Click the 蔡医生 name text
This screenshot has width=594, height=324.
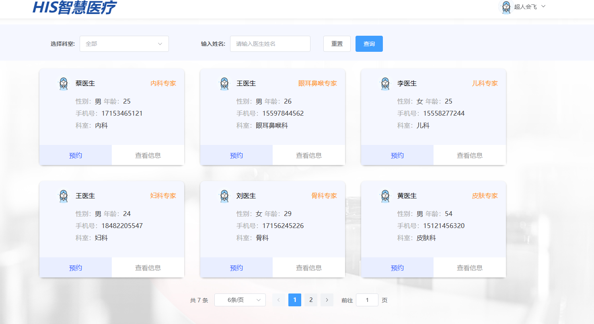click(x=85, y=84)
